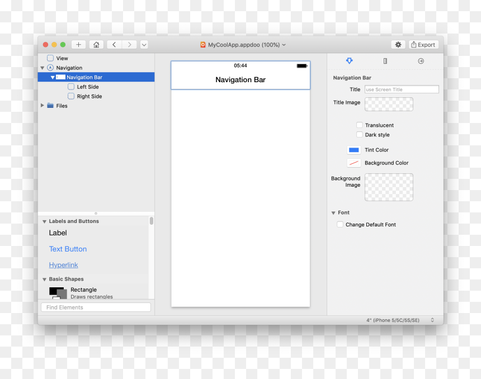Click the View item's square icon
Viewport: 481px width, 379px height.
pyautogui.click(x=50, y=58)
